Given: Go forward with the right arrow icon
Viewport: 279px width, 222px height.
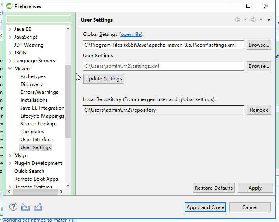Looking at the screenshot, I should [253, 19].
